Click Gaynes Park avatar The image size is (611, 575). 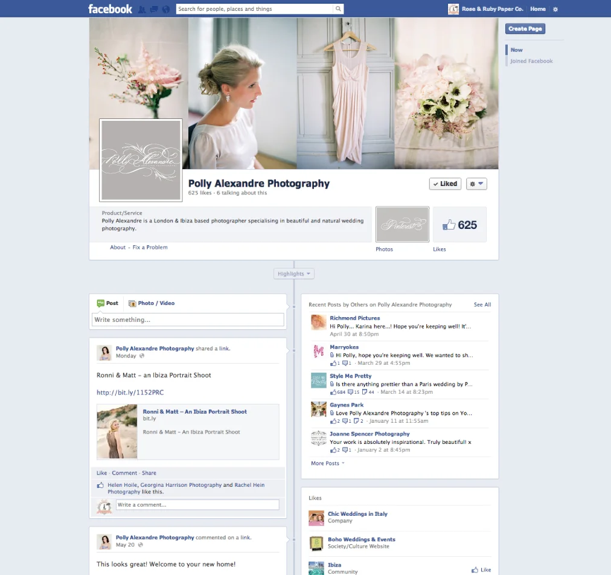[x=318, y=409]
